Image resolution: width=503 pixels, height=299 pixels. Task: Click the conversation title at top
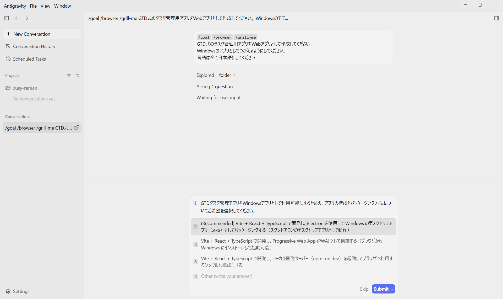[x=188, y=18]
